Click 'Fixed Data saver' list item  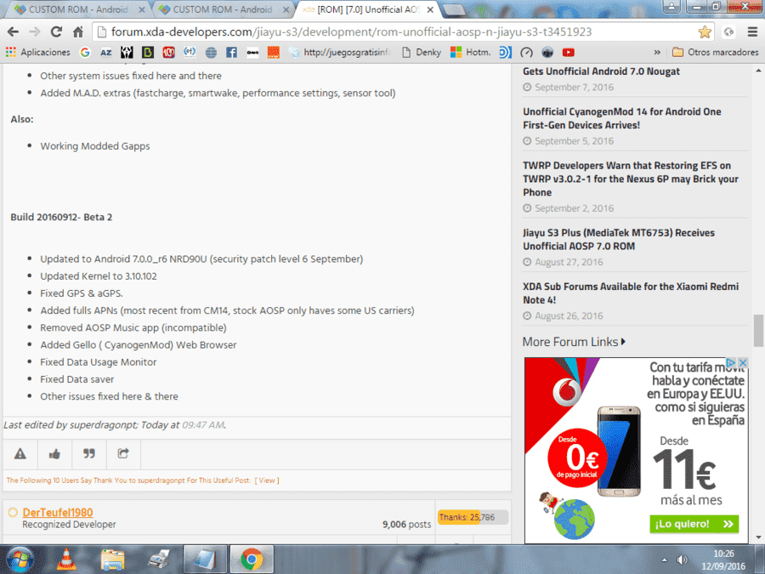[x=77, y=379]
